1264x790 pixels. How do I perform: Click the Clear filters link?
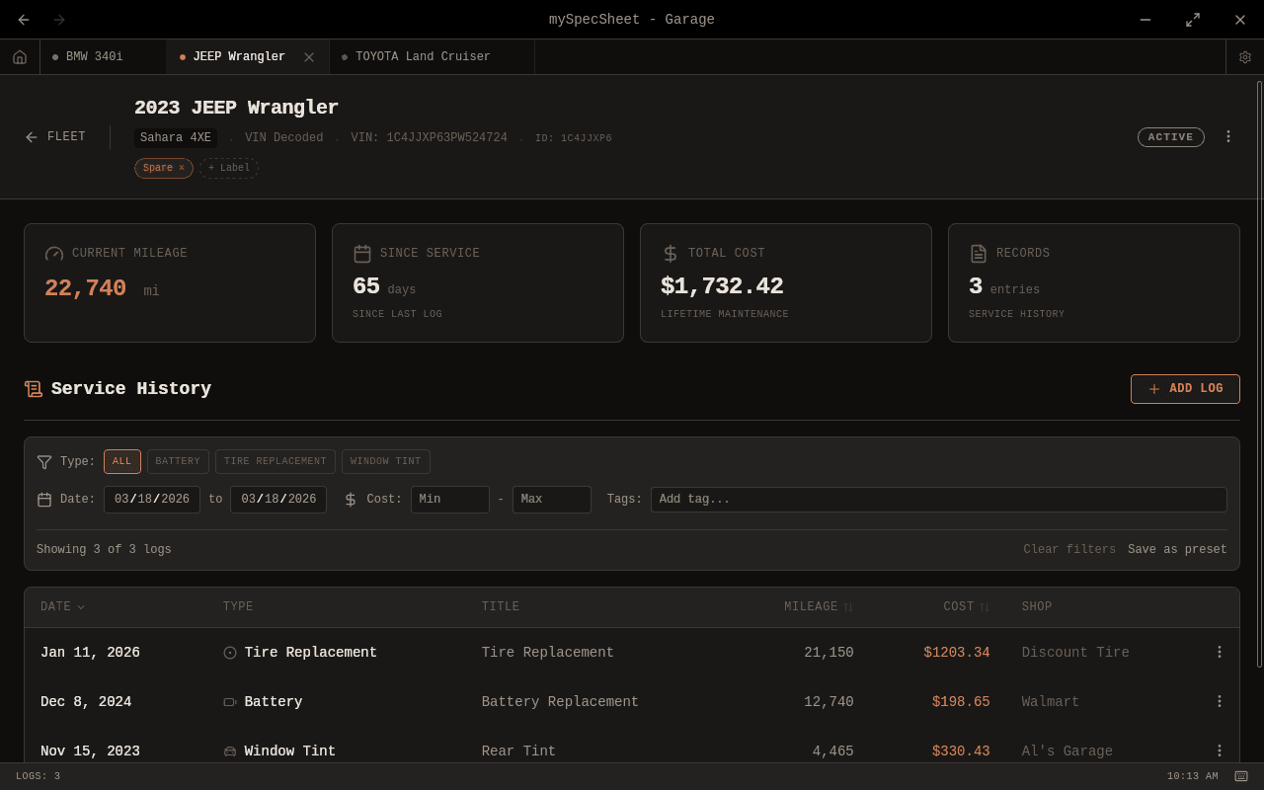pos(1069,549)
